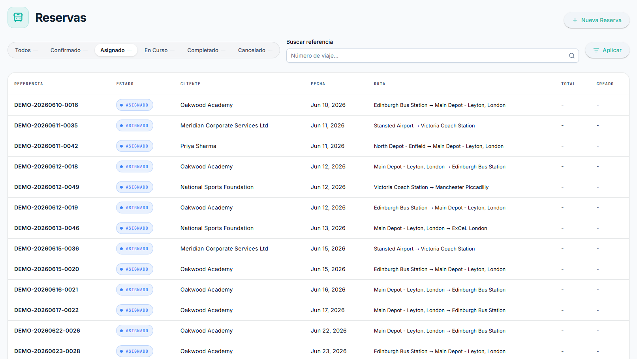Click the CREADO column header
The height and width of the screenshot is (359, 637).
605,84
